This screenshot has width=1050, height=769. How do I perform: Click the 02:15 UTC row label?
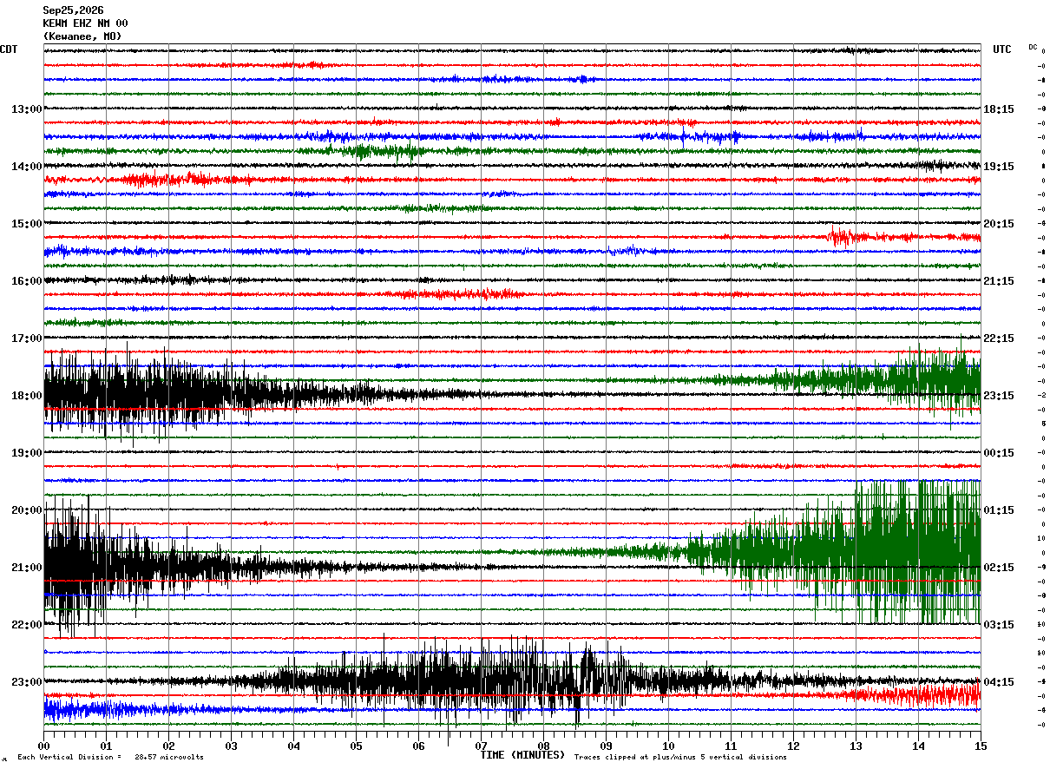(999, 568)
